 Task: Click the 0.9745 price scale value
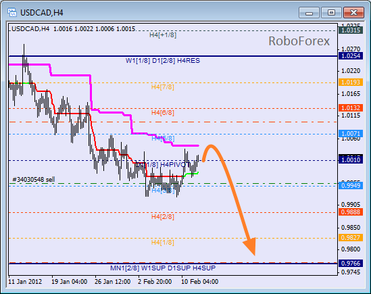(351, 272)
